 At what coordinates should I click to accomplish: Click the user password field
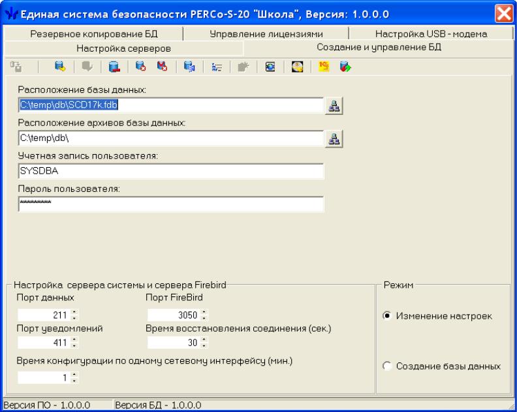(x=171, y=204)
